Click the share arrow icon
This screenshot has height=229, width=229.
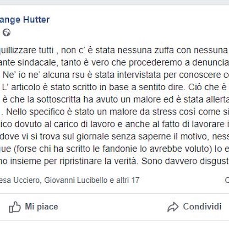tap(173, 207)
